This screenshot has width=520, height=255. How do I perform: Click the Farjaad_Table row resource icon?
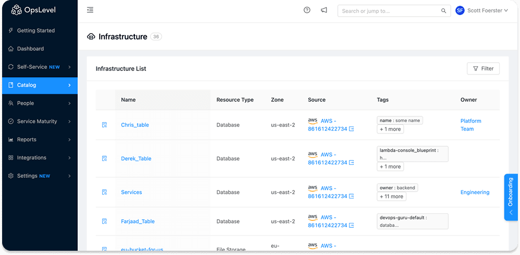click(x=104, y=221)
